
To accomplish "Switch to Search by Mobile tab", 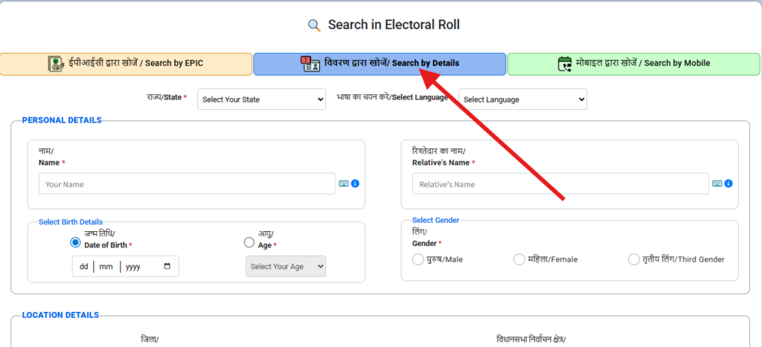I will (x=633, y=64).
